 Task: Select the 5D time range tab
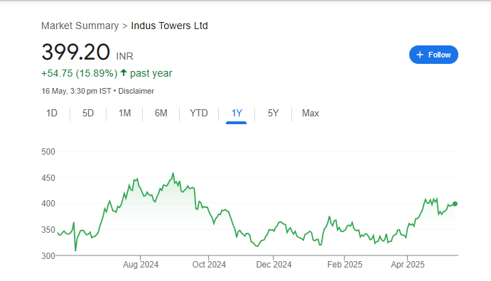[88, 113]
